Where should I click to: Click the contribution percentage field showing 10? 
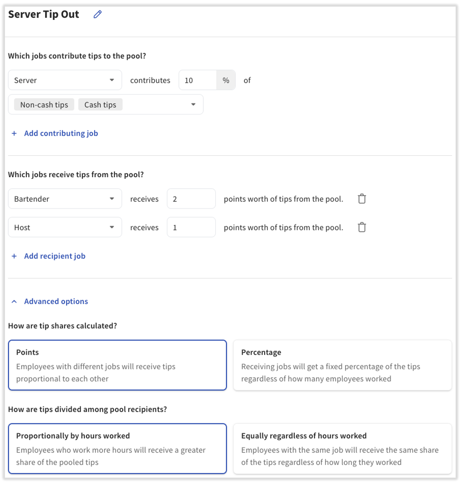point(197,80)
